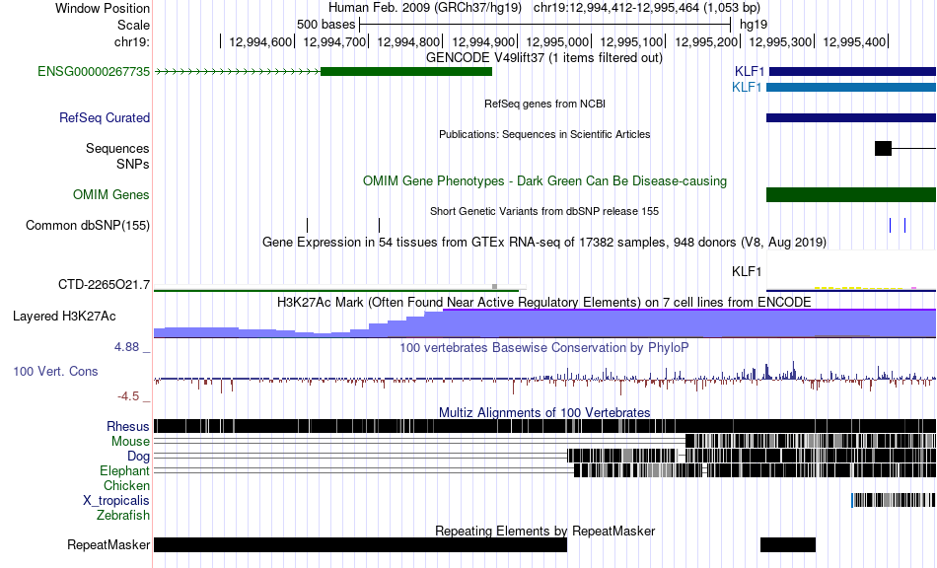Open the CTD-2265O21.7 gene label
This screenshot has width=937, height=568.
click(104, 284)
